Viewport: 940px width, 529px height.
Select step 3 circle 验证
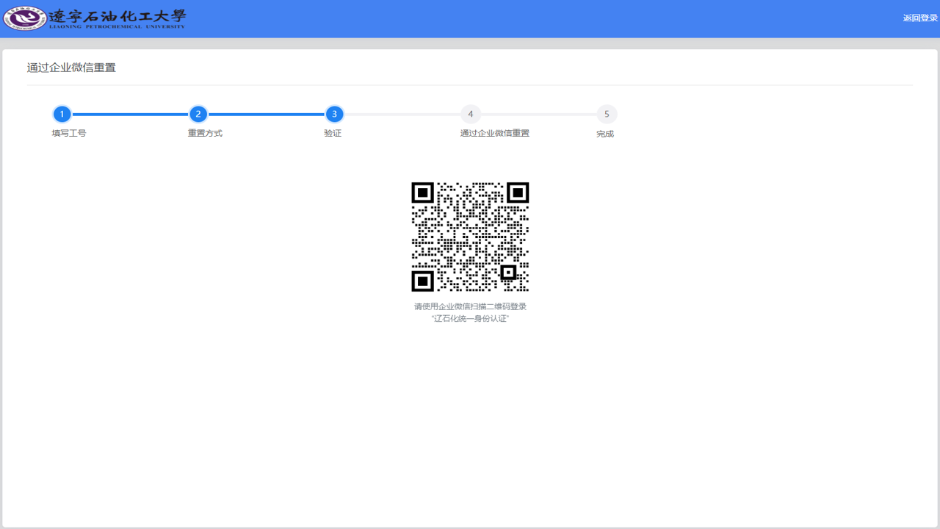pos(334,115)
